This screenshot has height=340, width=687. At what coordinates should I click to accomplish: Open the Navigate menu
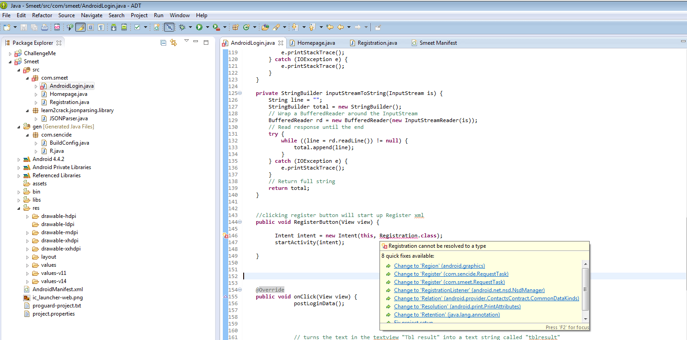(x=91, y=15)
